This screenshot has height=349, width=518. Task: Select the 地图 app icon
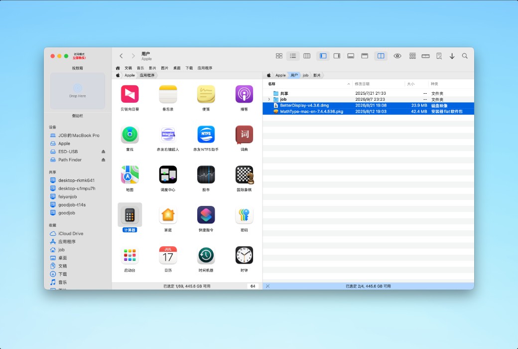coord(130,174)
